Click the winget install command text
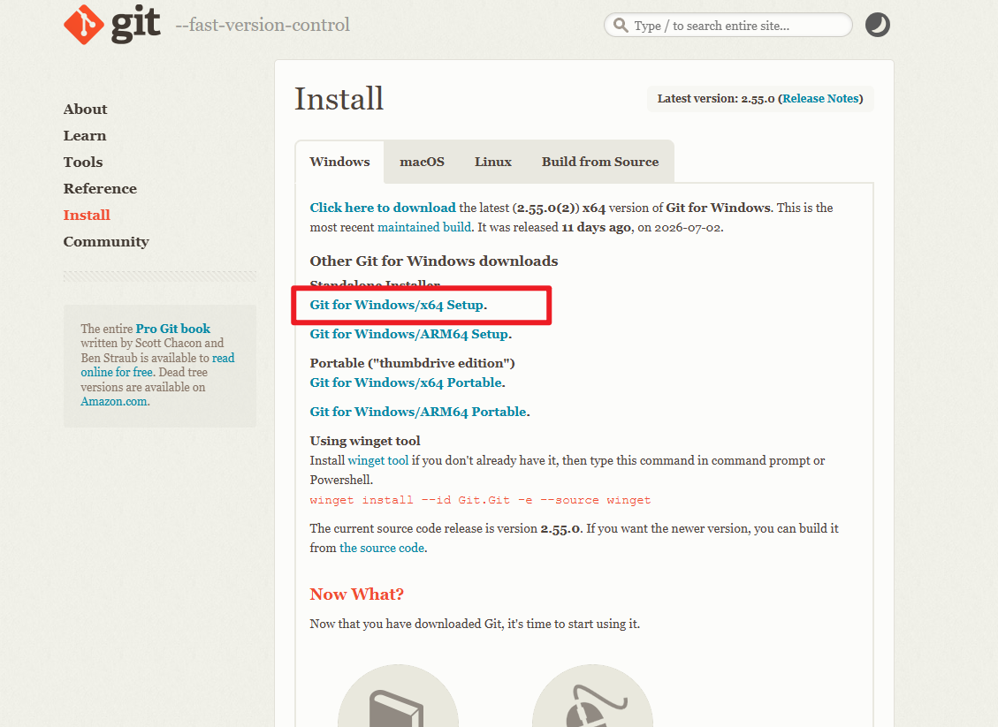 pos(480,500)
